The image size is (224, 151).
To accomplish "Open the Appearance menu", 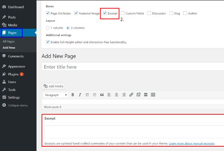I will coord(16,66).
